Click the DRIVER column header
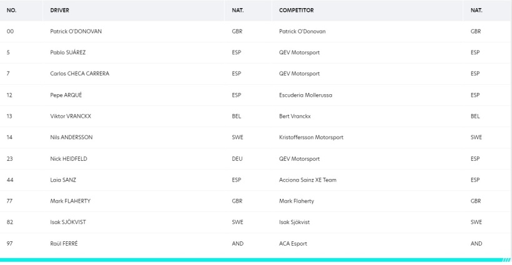512x265 pixels. 60,10
